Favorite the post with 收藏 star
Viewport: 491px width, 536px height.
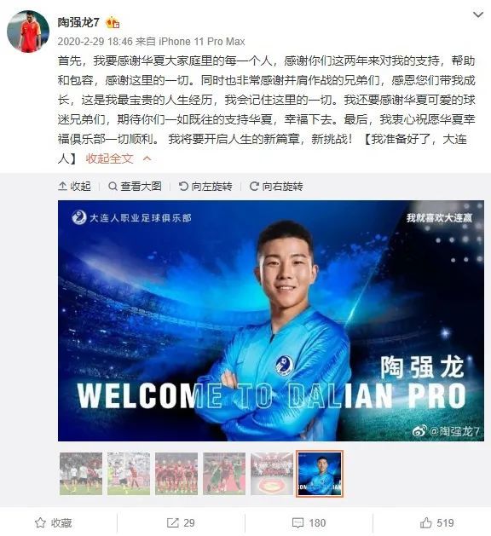click(x=54, y=522)
